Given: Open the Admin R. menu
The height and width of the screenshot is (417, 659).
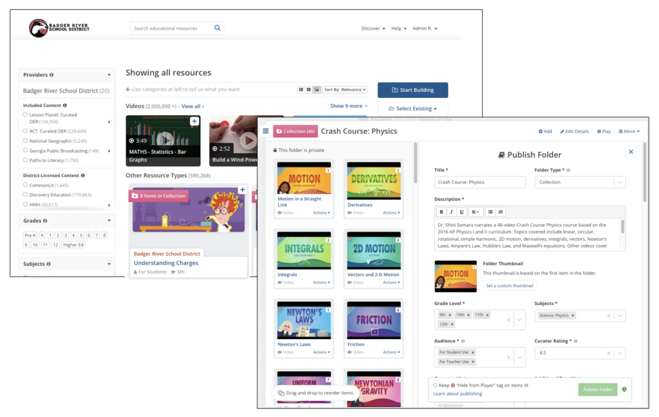Looking at the screenshot, I should pyautogui.click(x=425, y=28).
